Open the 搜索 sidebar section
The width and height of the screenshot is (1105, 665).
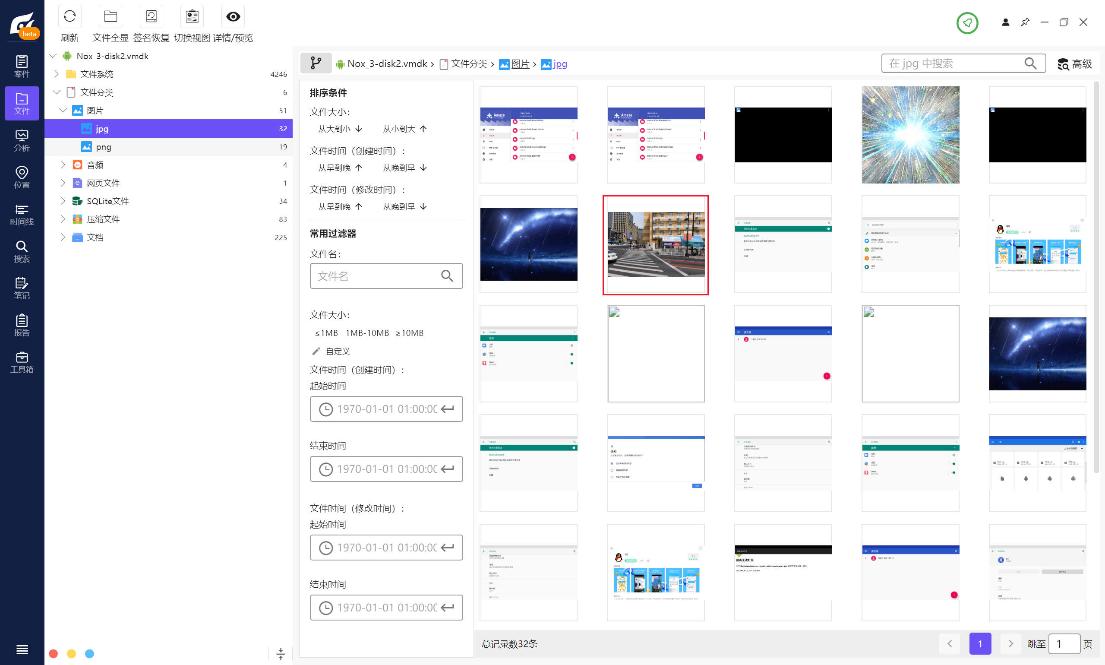point(22,251)
